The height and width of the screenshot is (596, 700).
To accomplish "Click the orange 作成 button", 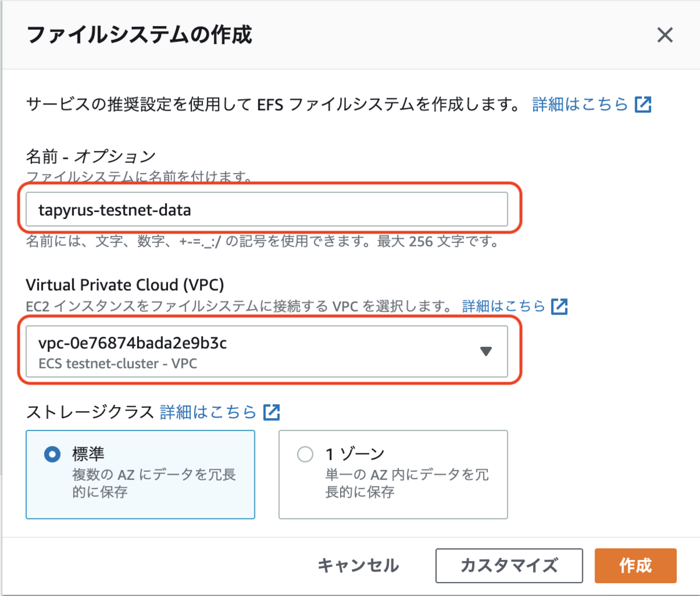I will [x=635, y=566].
